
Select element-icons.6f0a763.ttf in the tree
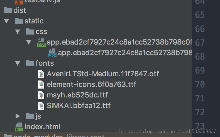[x=91, y=84]
